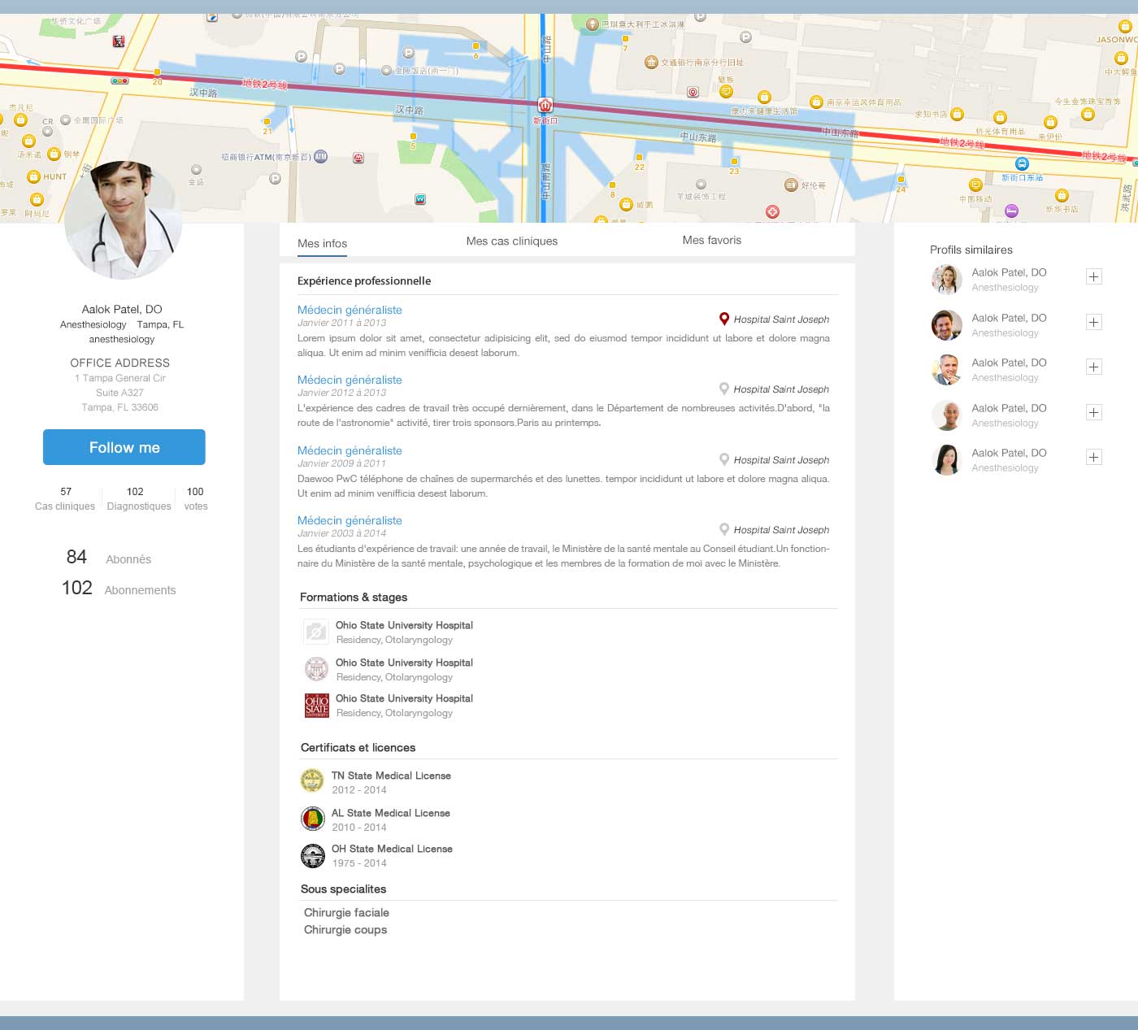Click the gray location pin for Janvier 2009 entry
The height and width of the screenshot is (1030, 1138).
click(724, 459)
